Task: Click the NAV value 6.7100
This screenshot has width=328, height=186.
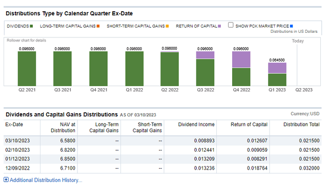Action: click(68, 168)
